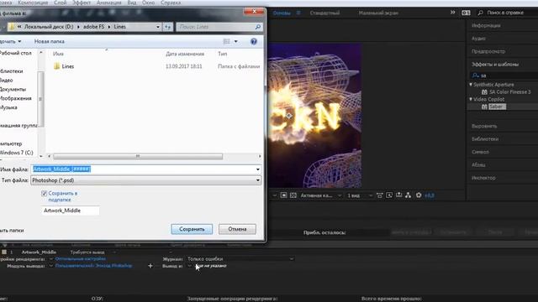Open the 'Оптимальные настройки' render settings link

point(81,259)
